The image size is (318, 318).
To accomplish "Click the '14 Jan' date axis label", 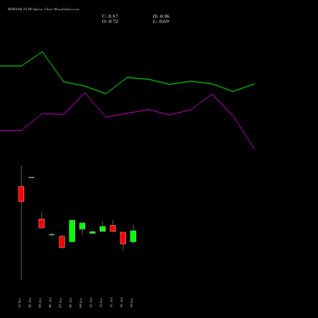I will (111, 303).
